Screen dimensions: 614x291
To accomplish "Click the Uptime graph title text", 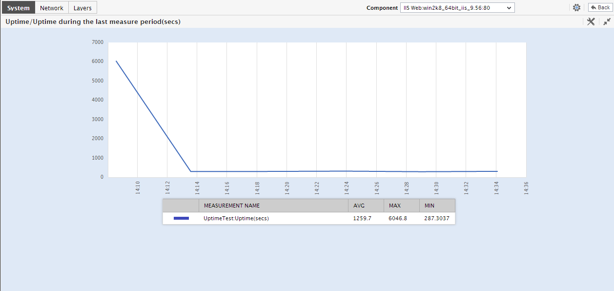I will (93, 21).
